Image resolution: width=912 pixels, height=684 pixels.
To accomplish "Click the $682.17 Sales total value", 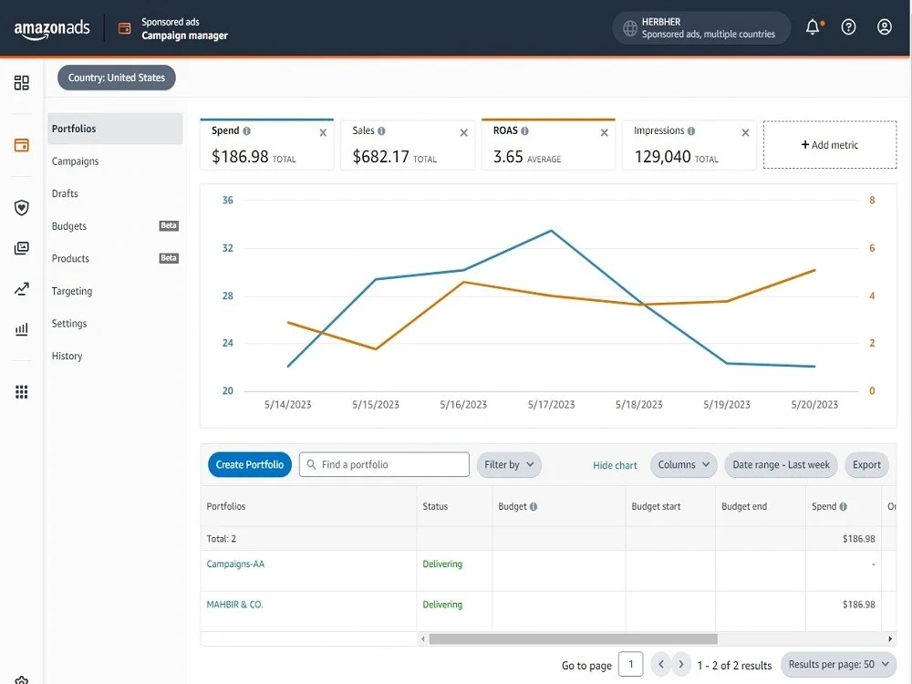I will 380,157.
